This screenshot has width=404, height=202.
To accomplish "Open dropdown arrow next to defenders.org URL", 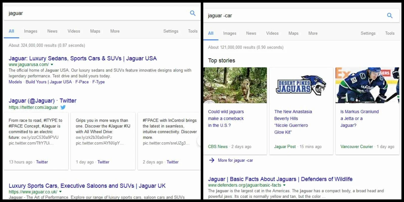I will (x=284, y=185).
